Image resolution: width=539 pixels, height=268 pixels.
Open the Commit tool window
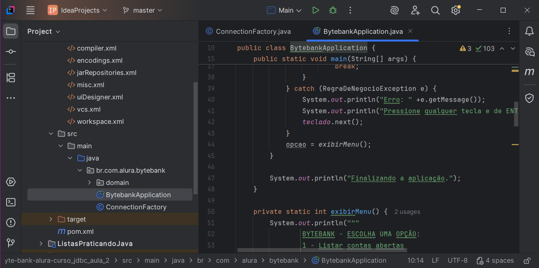pyautogui.click(x=11, y=52)
